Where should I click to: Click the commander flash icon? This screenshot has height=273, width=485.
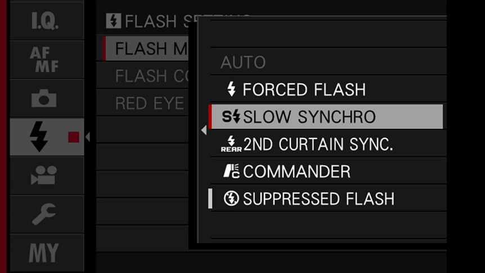click(231, 171)
